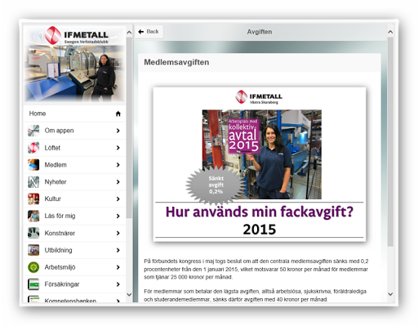Expand the Utbildning chevron arrow
The image size is (418, 326).
tap(118, 250)
